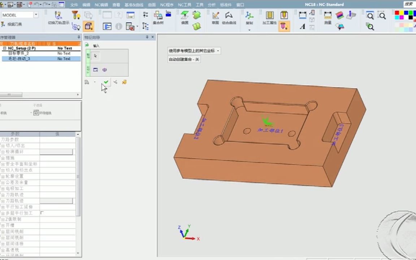Viewport: 416px width, 260px height.
Task: Click the 切换刀轨显示 toolpath display icon
Action: [58, 16]
